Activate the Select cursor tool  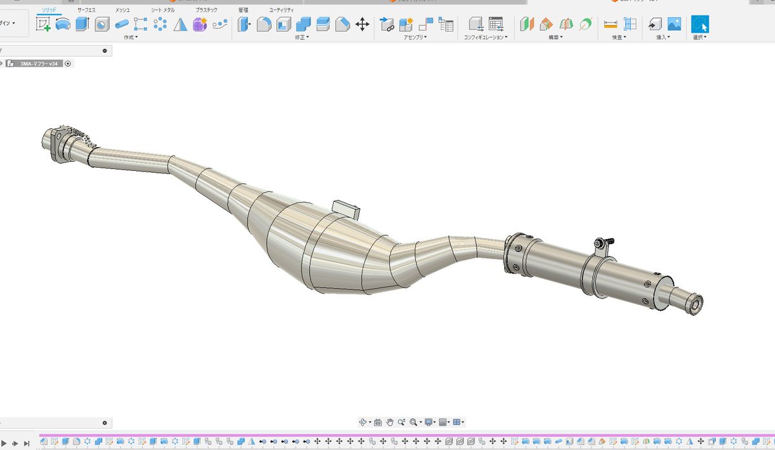699,24
